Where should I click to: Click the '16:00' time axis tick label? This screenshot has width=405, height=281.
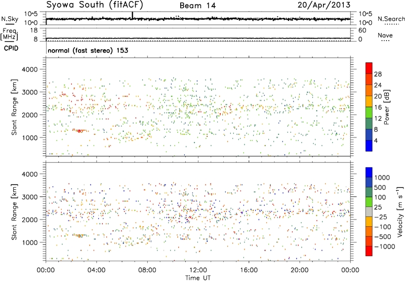pyautogui.click(x=249, y=270)
